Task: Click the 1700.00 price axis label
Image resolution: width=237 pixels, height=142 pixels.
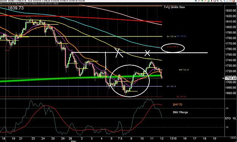Action: coord(231,82)
